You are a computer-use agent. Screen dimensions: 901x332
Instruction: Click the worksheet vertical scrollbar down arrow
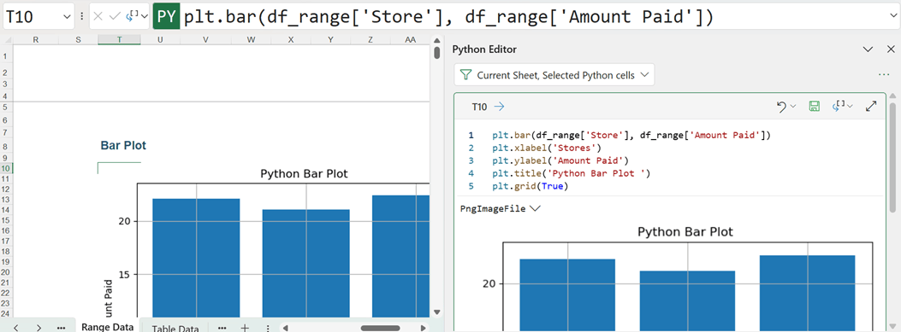coord(436,312)
